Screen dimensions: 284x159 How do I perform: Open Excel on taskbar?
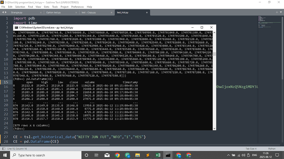(158, 155)
